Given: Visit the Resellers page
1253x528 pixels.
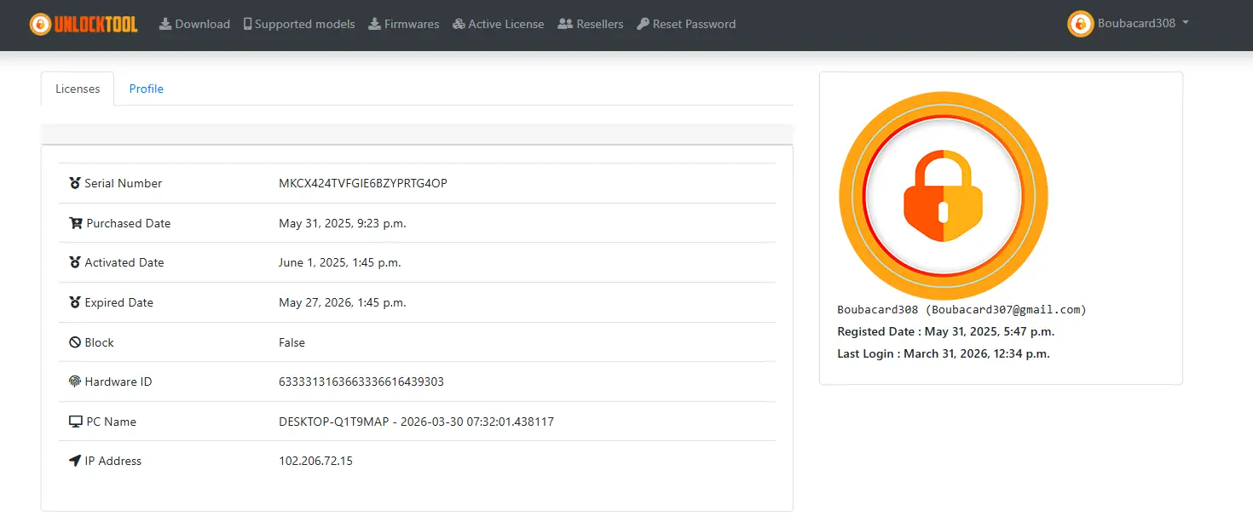Looking at the screenshot, I should click(x=591, y=24).
